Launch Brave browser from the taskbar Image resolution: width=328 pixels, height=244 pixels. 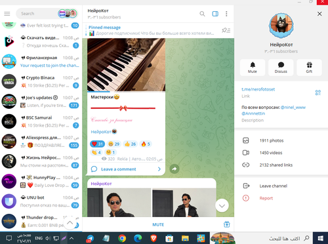(154, 238)
